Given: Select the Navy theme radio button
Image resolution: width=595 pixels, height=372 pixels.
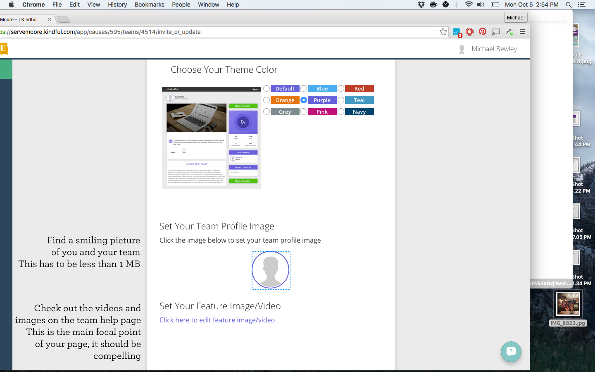Looking at the screenshot, I should coord(341,112).
